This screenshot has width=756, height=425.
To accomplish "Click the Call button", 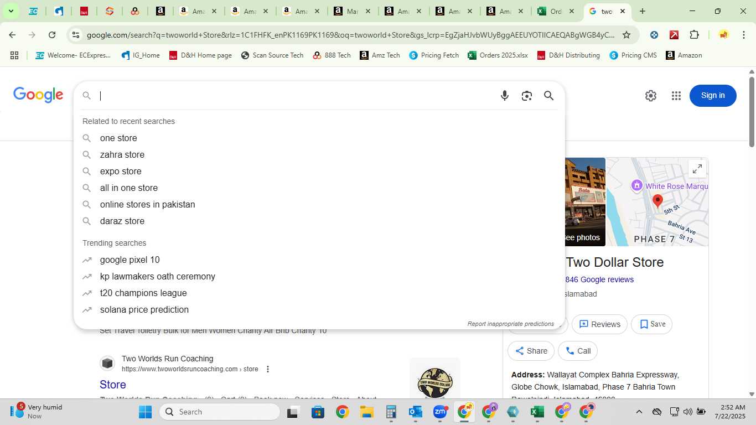I will pyautogui.click(x=578, y=351).
